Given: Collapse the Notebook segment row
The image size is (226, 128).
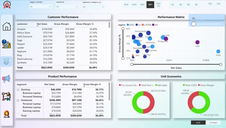Looking at the screenshot, I should pyautogui.click(x=18, y=100).
